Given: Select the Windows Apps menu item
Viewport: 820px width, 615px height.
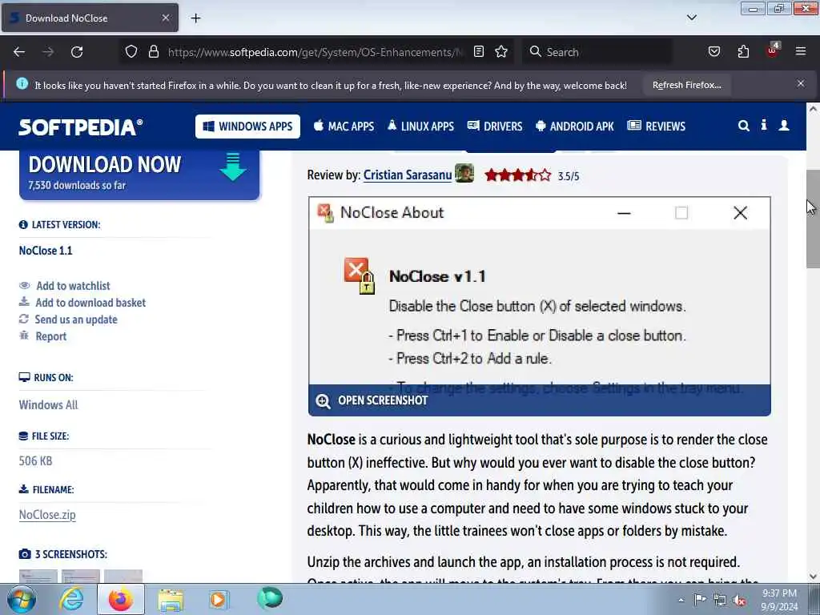Looking at the screenshot, I should pos(248,127).
